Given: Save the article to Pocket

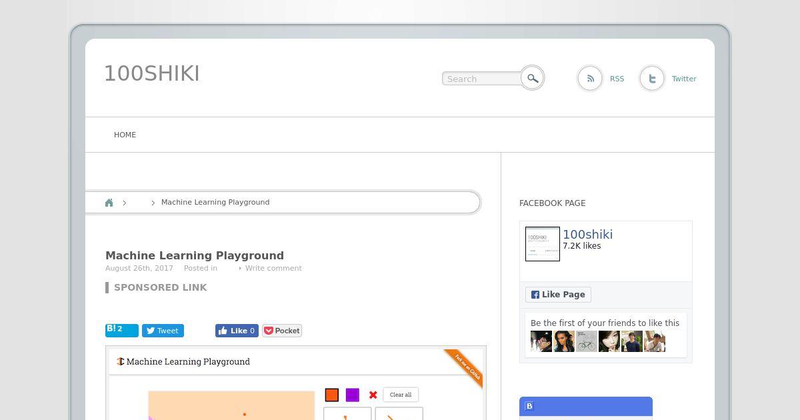Looking at the screenshot, I should 282,331.
